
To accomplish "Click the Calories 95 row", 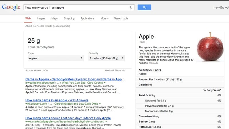I will (x=180, y=85).
